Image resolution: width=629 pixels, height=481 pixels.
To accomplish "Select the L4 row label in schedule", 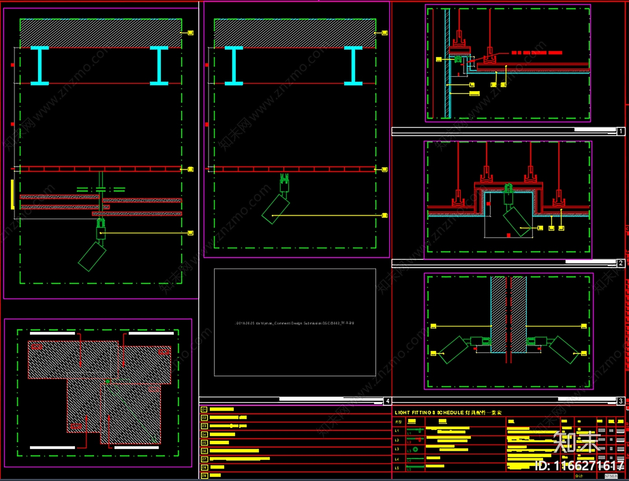I will coord(397,459).
